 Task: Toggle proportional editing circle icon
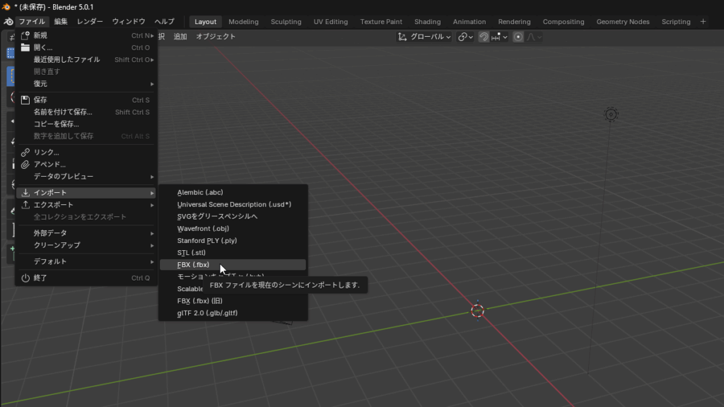pos(518,37)
